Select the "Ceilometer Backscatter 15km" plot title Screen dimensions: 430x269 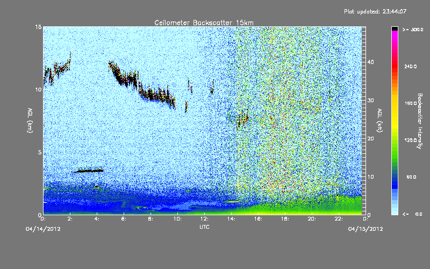click(204, 23)
